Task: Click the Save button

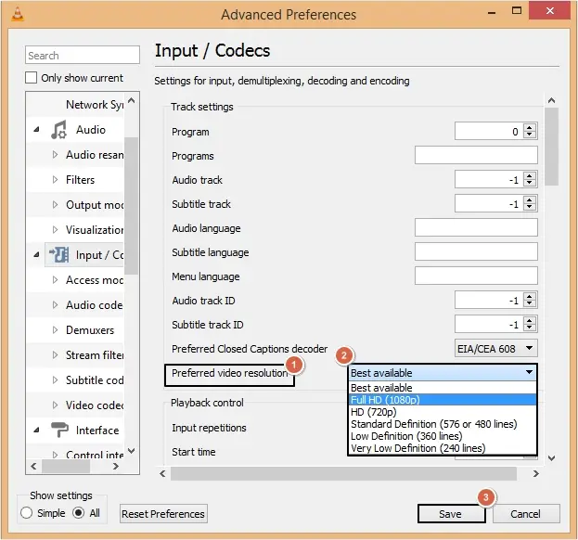Action: 451,514
